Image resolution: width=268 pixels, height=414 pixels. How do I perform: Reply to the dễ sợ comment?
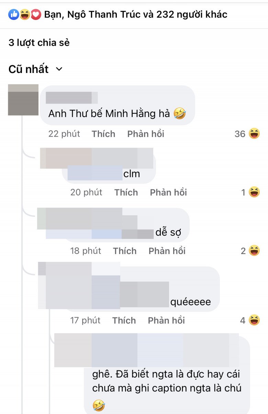coord(167,251)
